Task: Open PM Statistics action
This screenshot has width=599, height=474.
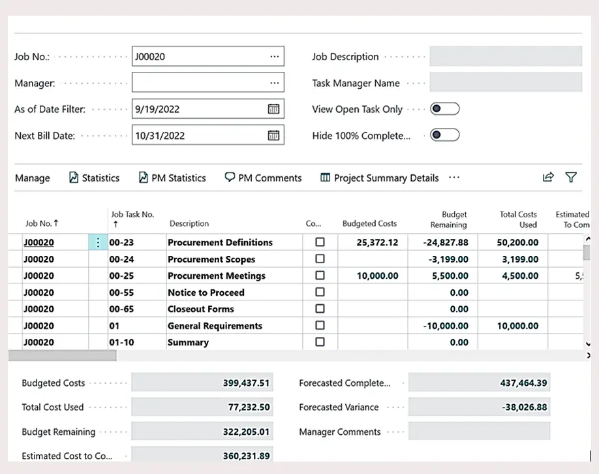Action: tap(172, 178)
